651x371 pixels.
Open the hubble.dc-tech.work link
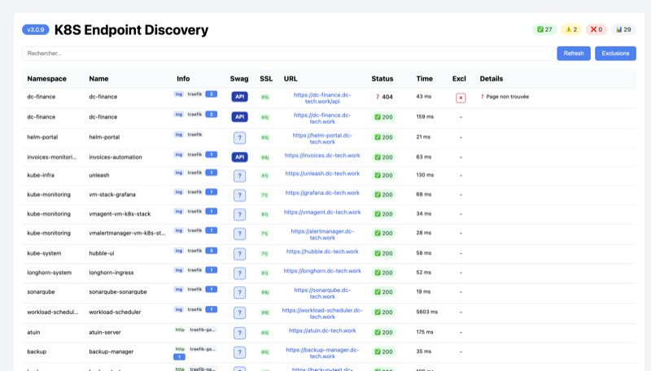[x=322, y=252]
